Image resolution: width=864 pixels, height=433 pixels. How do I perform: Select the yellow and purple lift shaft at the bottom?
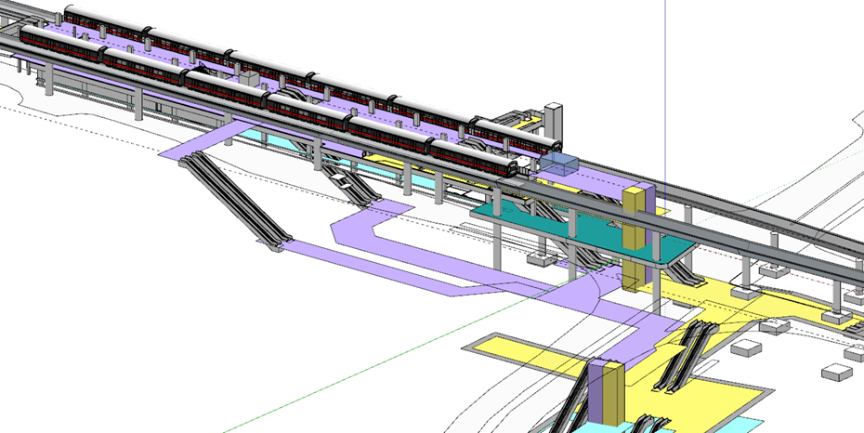(x=606, y=392)
